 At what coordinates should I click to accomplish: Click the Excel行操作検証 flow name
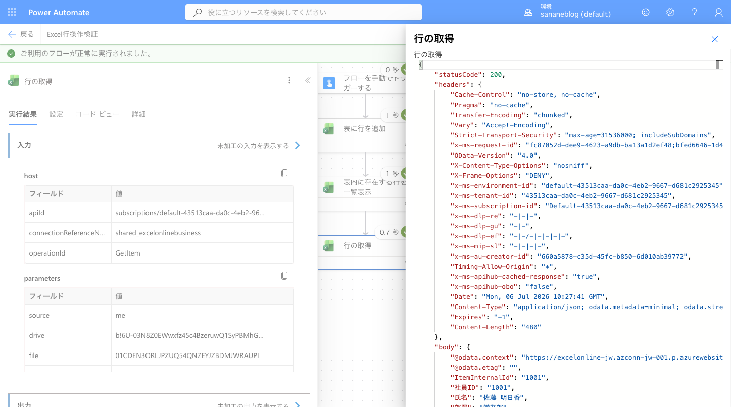[72, 34]
